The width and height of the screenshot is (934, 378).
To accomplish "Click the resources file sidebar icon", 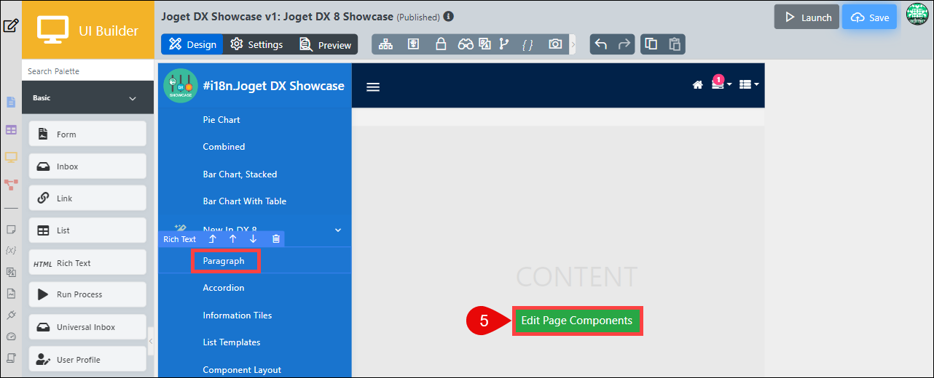I will [x=11, y=294].
